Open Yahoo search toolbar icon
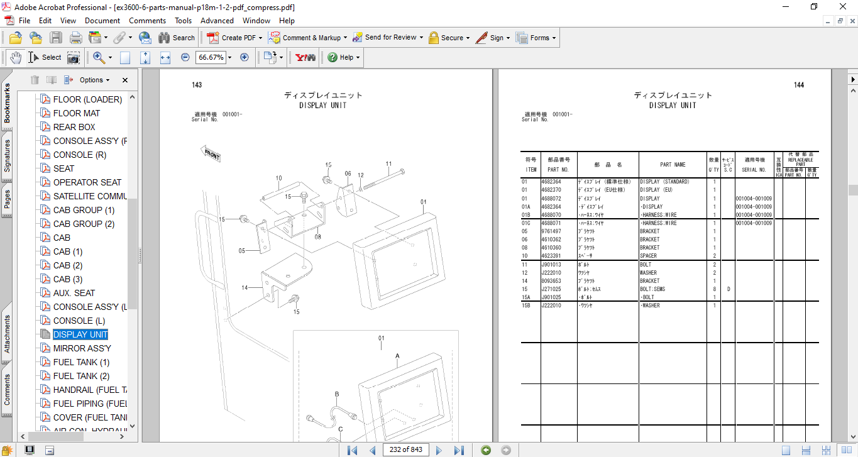The height and width of the screenshot is (457, 858). 305,57
